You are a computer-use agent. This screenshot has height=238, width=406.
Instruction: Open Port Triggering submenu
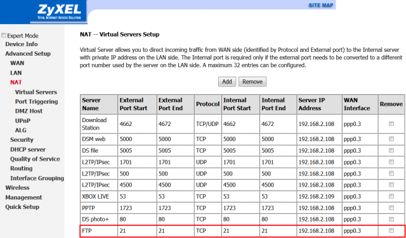click(x=37, y=102)
